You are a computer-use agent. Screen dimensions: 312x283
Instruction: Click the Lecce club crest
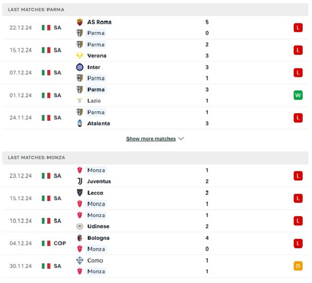coord(80,193)
